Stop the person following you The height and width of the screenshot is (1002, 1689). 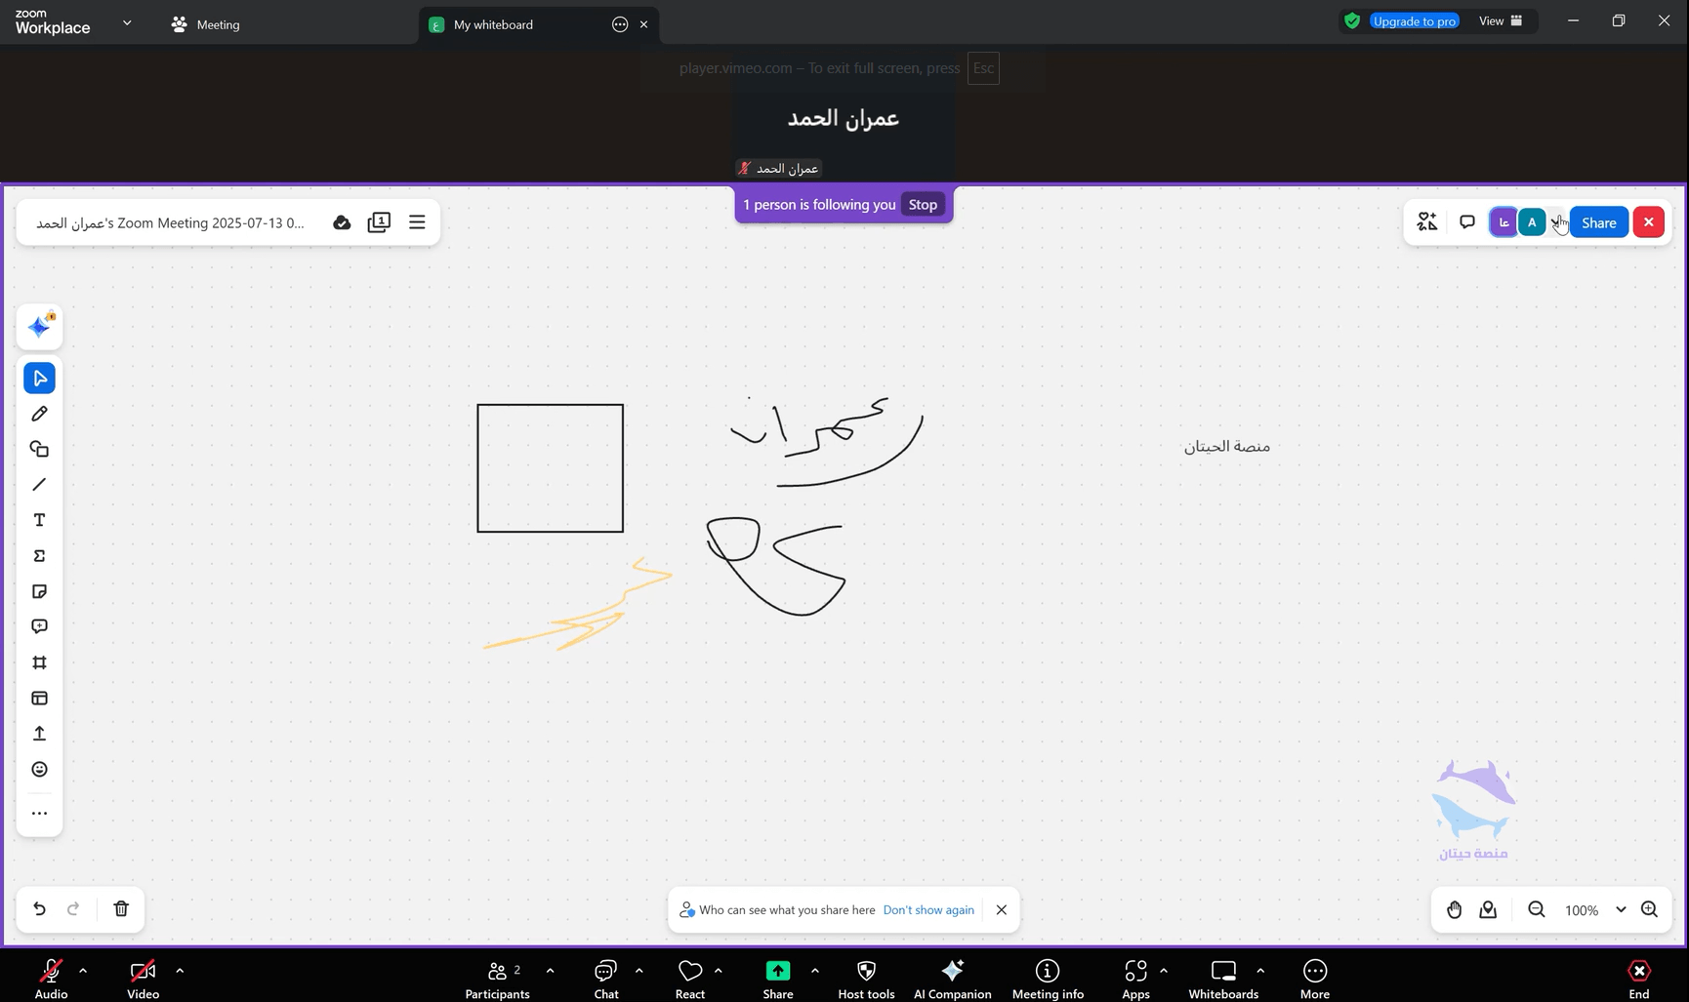point(923,205)
